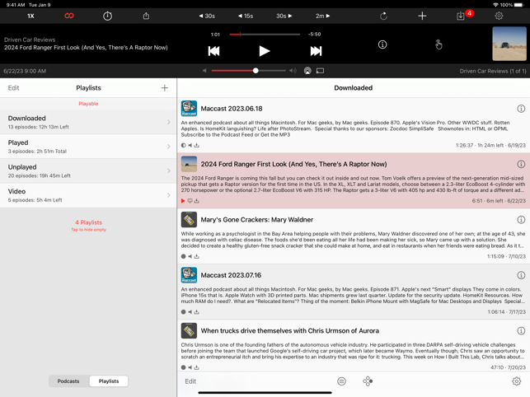Change the 1X playback speed

click(30, 16)
